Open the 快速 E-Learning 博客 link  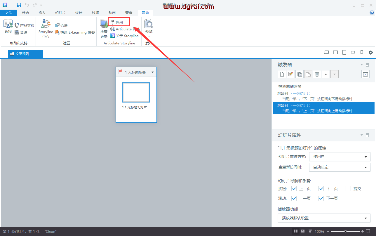coord(76,32)
